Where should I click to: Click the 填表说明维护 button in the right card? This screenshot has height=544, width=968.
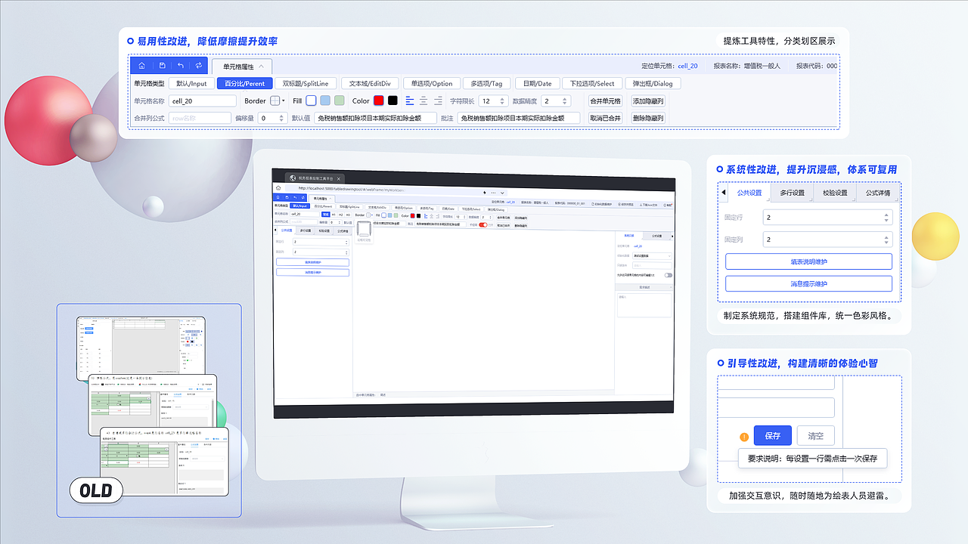point(808,261)
